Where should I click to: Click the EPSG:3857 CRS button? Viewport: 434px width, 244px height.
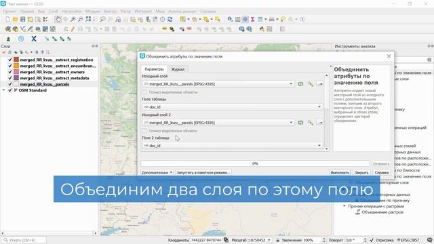(408, 240)
